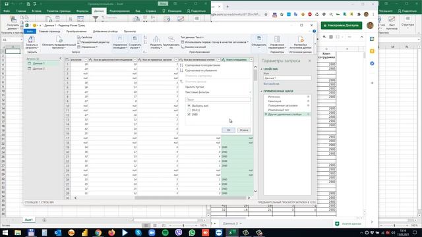Image resolution: width=422 pixels, height=237 pixels.
Task: Click the Excel zoom slider in the status bar
Action: tap(183, 225)
